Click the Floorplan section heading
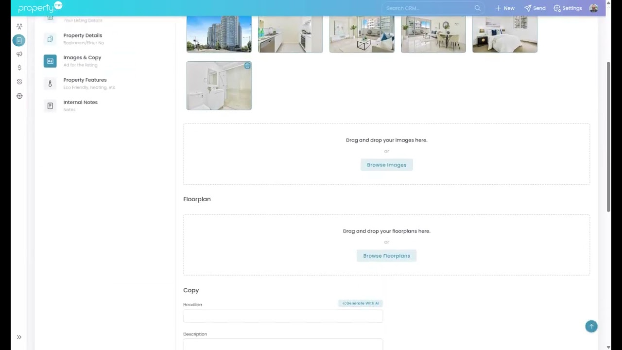Viewport: 622px width, 350px height. click(x=197, y=199)
